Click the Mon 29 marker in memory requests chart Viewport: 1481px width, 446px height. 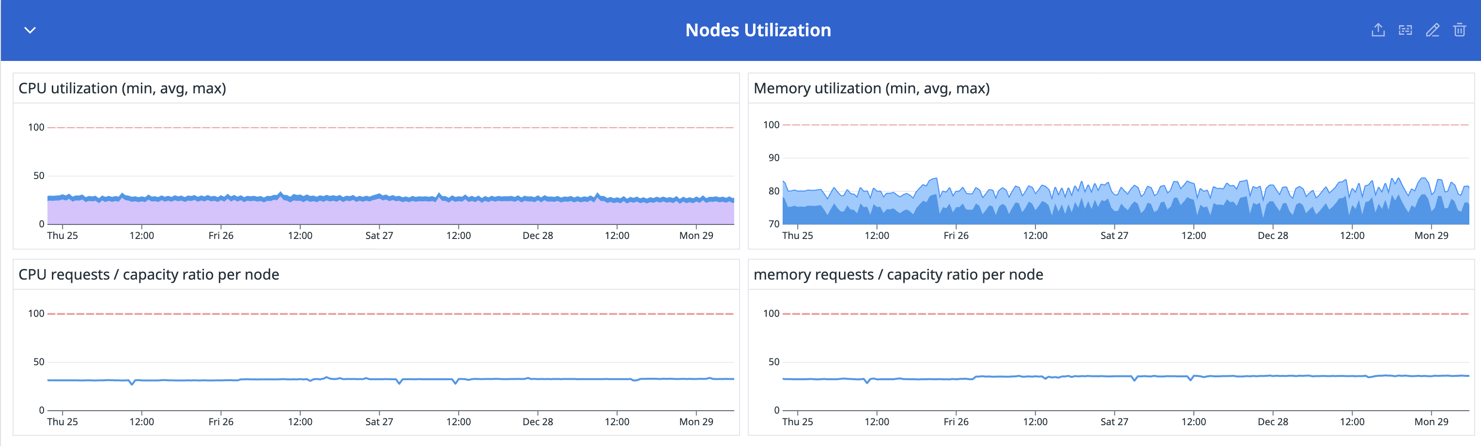1431,421
